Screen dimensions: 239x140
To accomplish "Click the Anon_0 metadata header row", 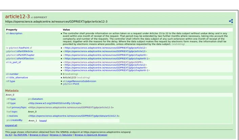I will (x=119, y=95).
